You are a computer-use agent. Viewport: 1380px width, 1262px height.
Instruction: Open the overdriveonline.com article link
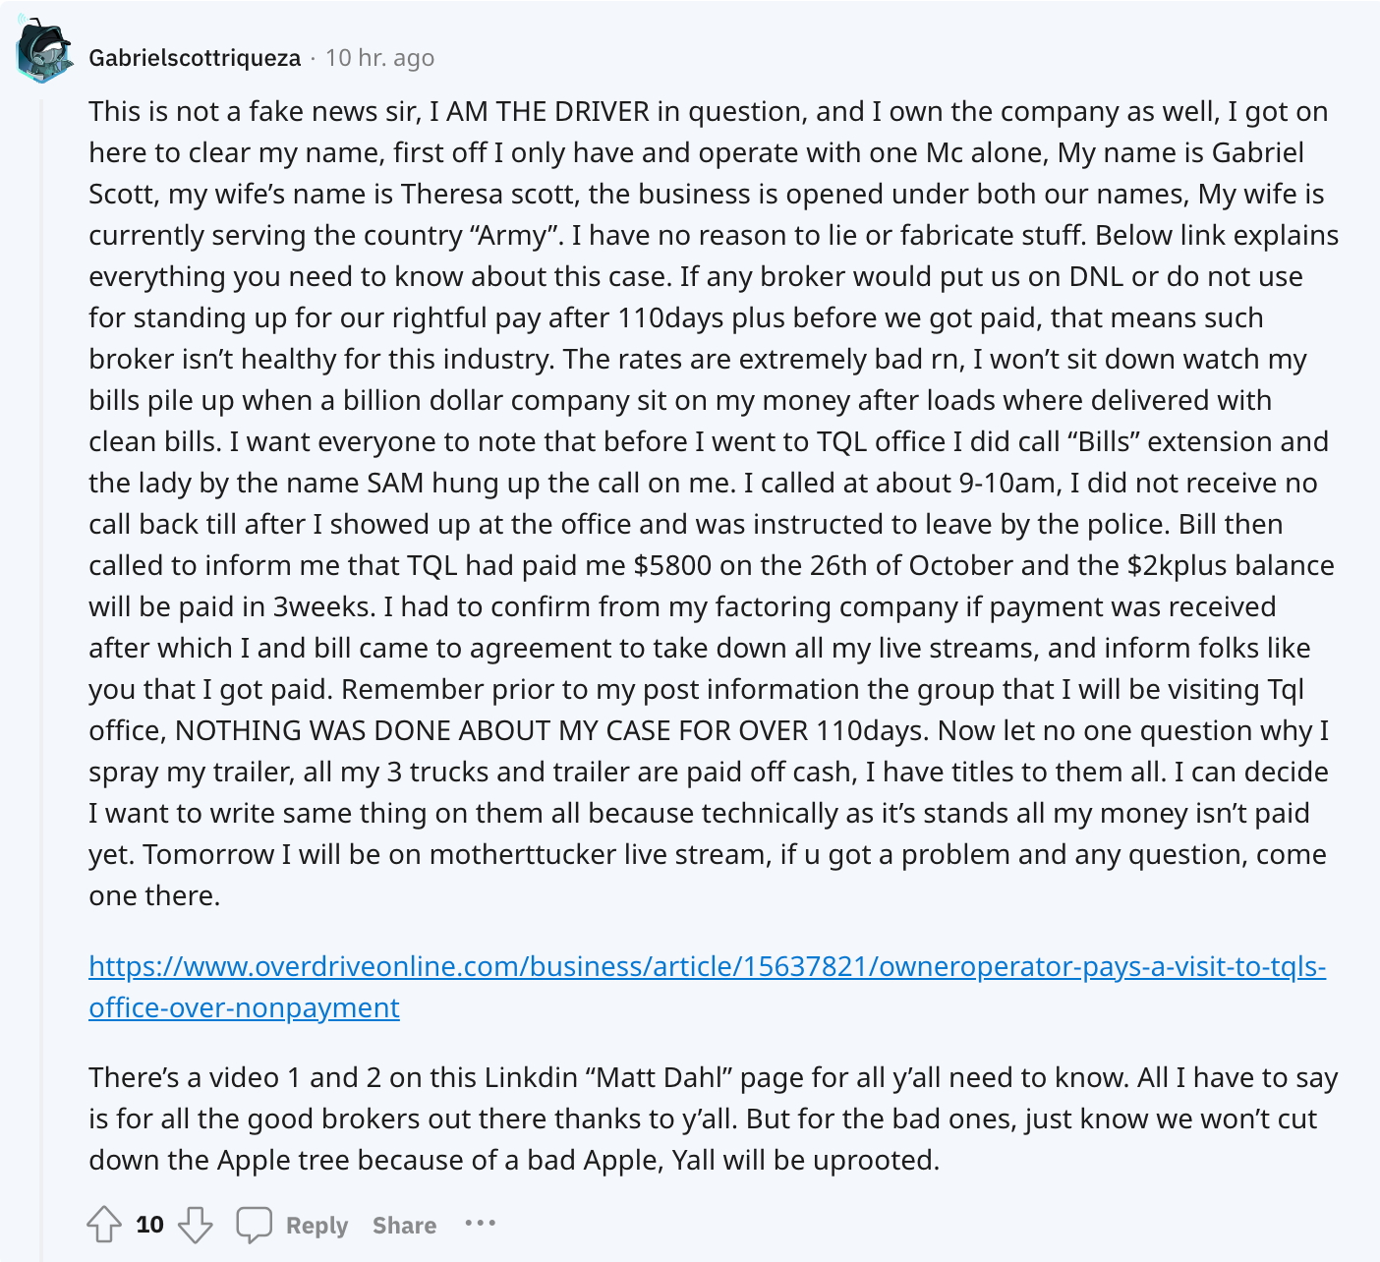[707, 967]
